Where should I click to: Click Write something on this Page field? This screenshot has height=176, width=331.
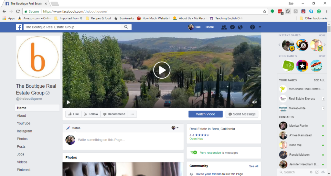(101, 140)
